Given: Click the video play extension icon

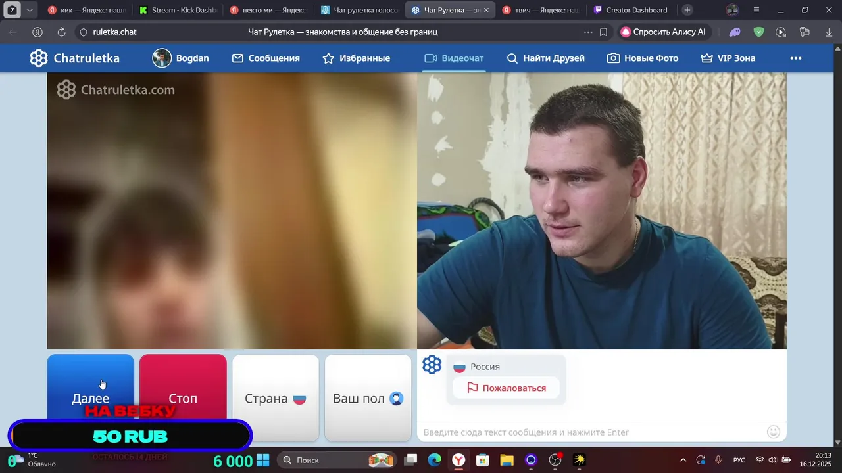Looking at the screenshot, I should pos(781,32).
